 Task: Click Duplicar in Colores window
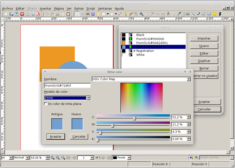point(204,61)
